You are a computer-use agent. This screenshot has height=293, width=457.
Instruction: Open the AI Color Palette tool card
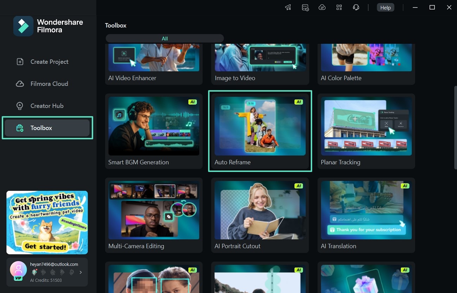coord(366,64)
